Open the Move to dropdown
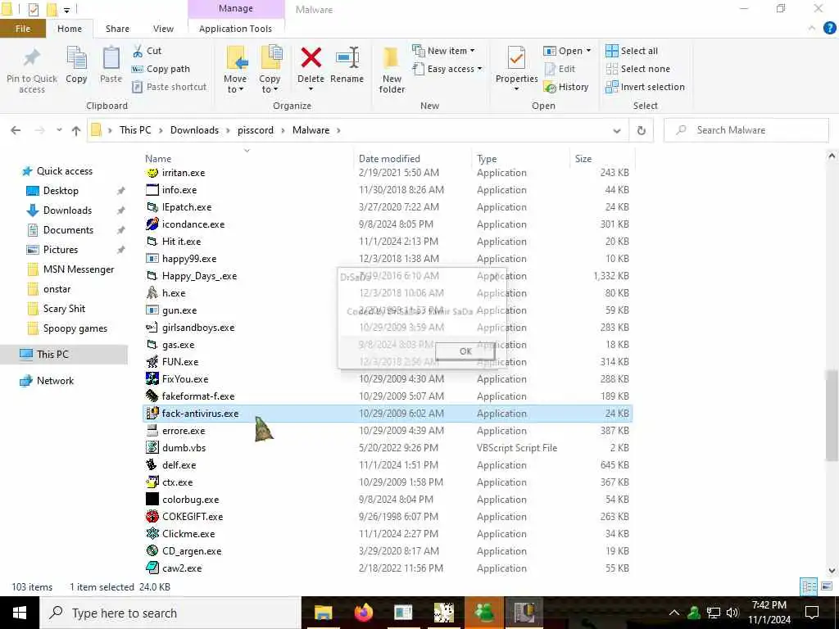Screen dimensions: 839x629 [x=235, y=84]
